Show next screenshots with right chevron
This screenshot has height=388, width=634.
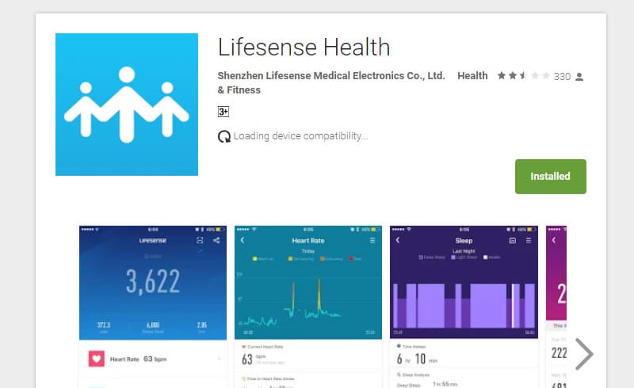coord(584,354)
